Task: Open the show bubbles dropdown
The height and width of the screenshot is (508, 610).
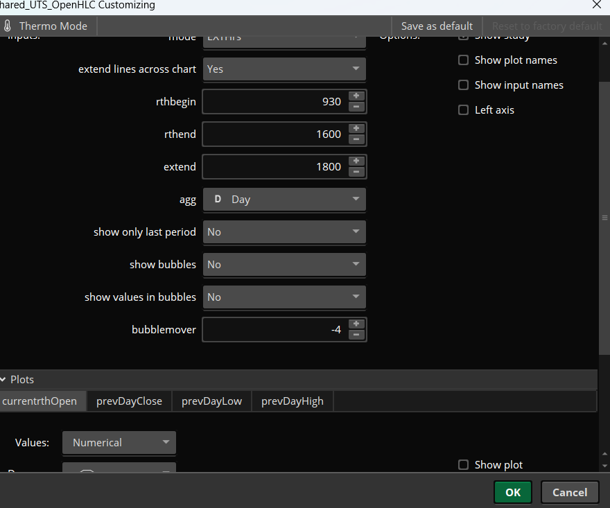Action: tap(284, 265)
